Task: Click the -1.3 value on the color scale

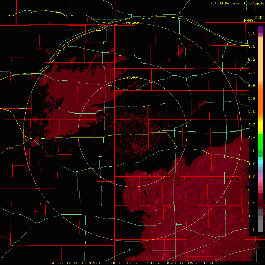Action: point(251,216)
